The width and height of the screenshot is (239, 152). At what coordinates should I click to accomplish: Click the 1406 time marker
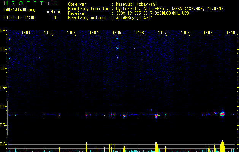[139, 33]
